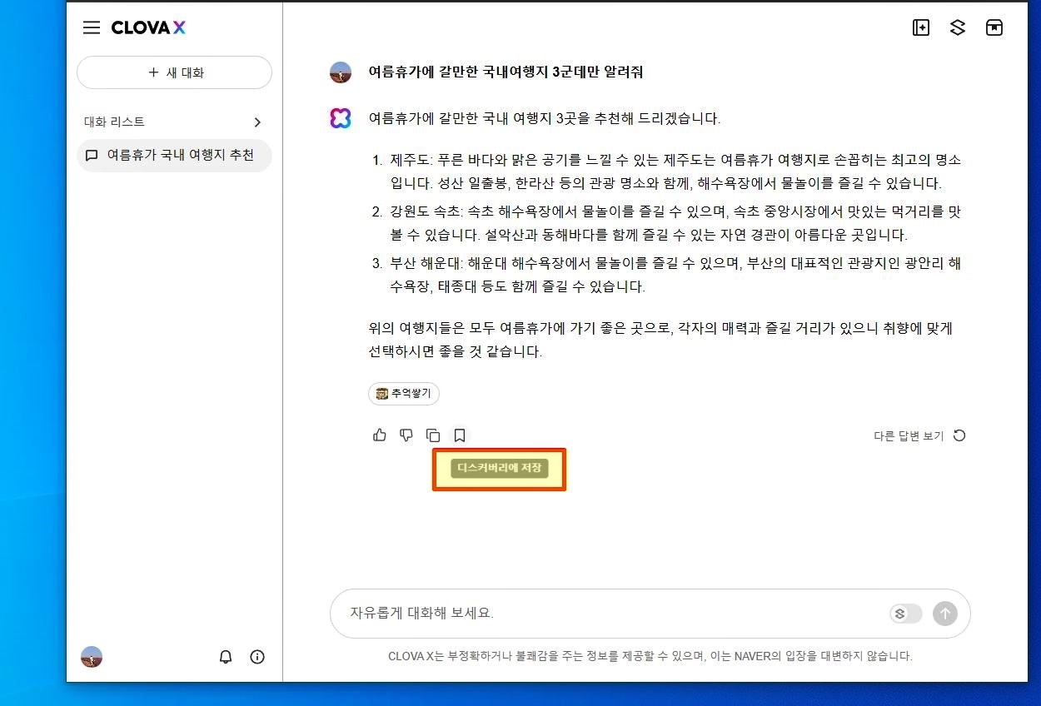This screenshot has height=706, width=1041.
Task: Open the hamburger menu beside CLOVA X
Action: tap(92, 27)
